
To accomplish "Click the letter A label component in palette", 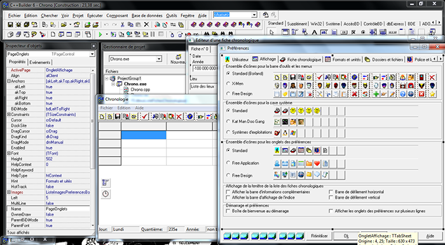I will (x=315, y=32).
